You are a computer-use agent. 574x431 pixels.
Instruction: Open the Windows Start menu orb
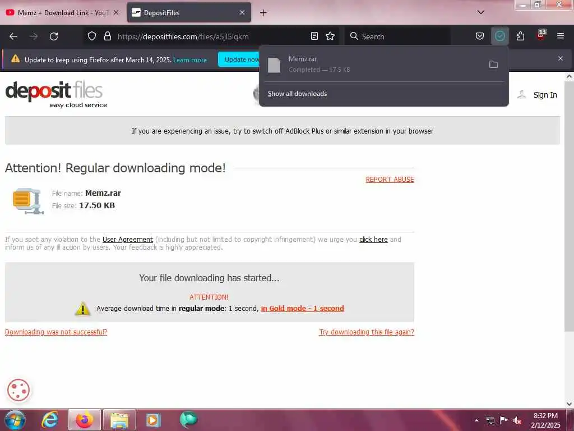[x=15, y=420]
